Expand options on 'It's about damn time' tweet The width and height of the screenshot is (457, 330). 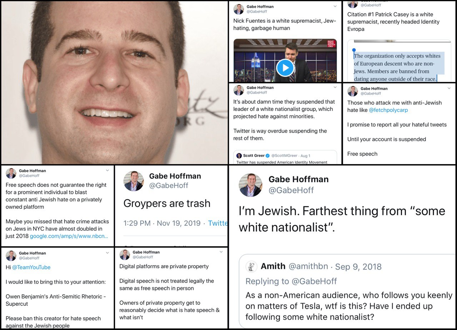(335, 87)
